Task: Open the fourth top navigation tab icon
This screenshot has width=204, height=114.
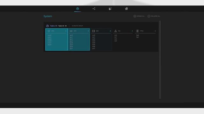Action: [x=127, y=9]
